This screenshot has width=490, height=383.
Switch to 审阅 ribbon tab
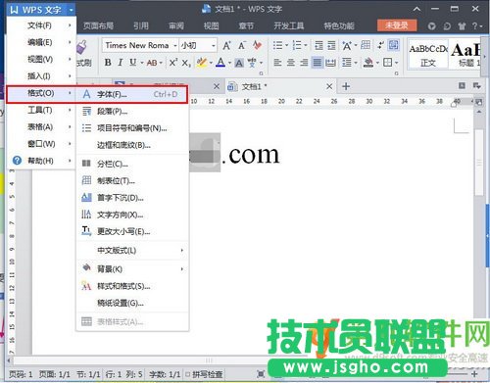(176, 25)
